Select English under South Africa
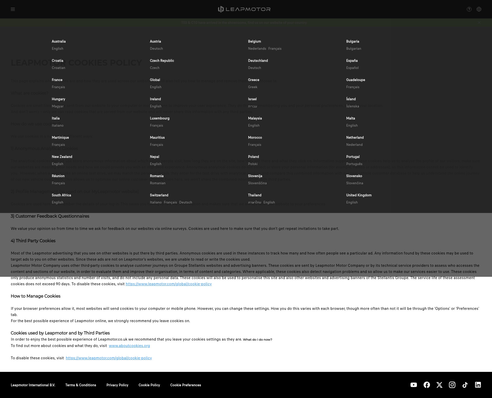 57,202
